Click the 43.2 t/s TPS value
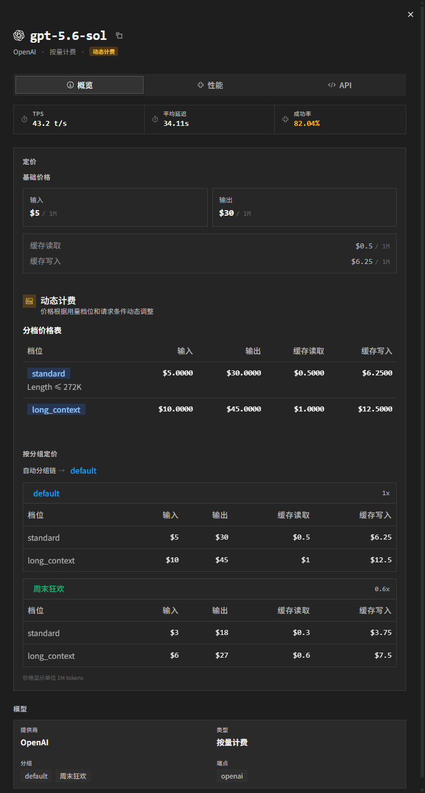This screenshot has height=793, width=425. click(x=50, y=123)
